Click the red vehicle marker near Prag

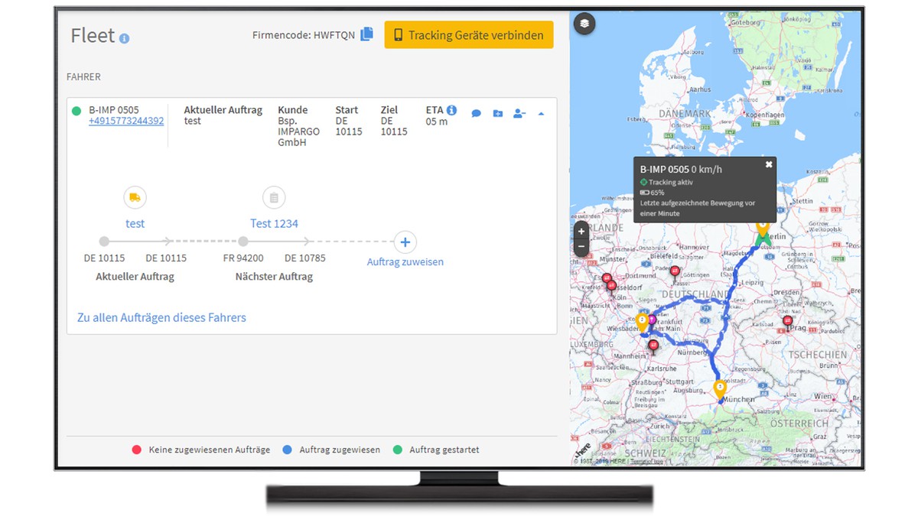click(787, 322)
